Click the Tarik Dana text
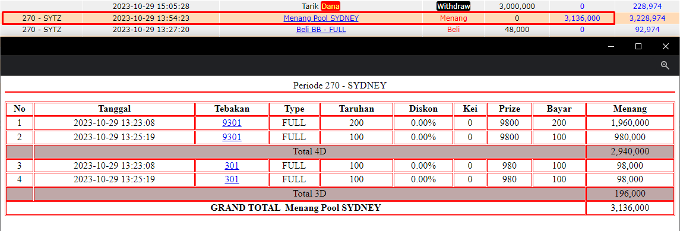Viewport: 680px width, 231px height. point(321,7)
